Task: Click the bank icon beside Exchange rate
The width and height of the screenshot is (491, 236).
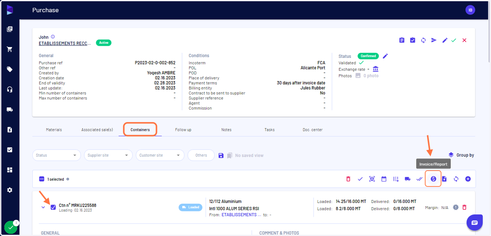Action: pyautogui.click(x=376, y=69)
